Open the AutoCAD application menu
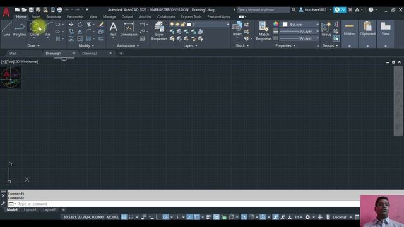Image resolution: width=404 pixels, height=227 pixels. (x=6, y=12)
